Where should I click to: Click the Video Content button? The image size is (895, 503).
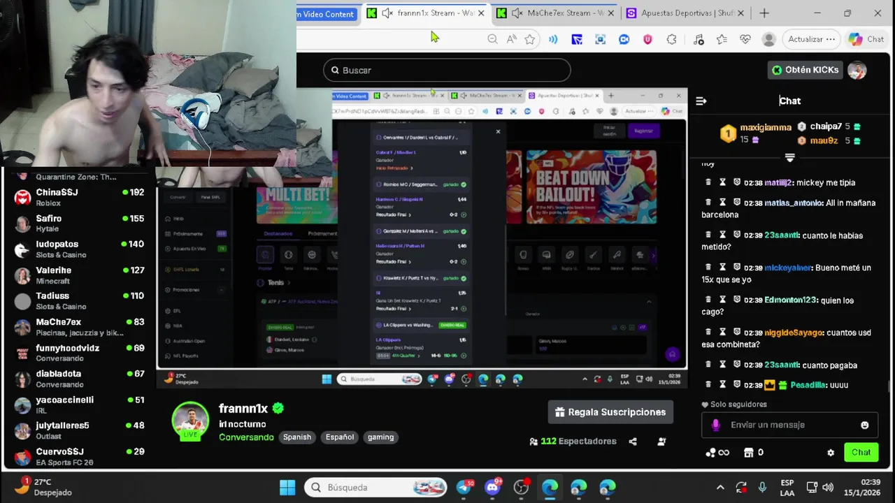tap(327, 14)
